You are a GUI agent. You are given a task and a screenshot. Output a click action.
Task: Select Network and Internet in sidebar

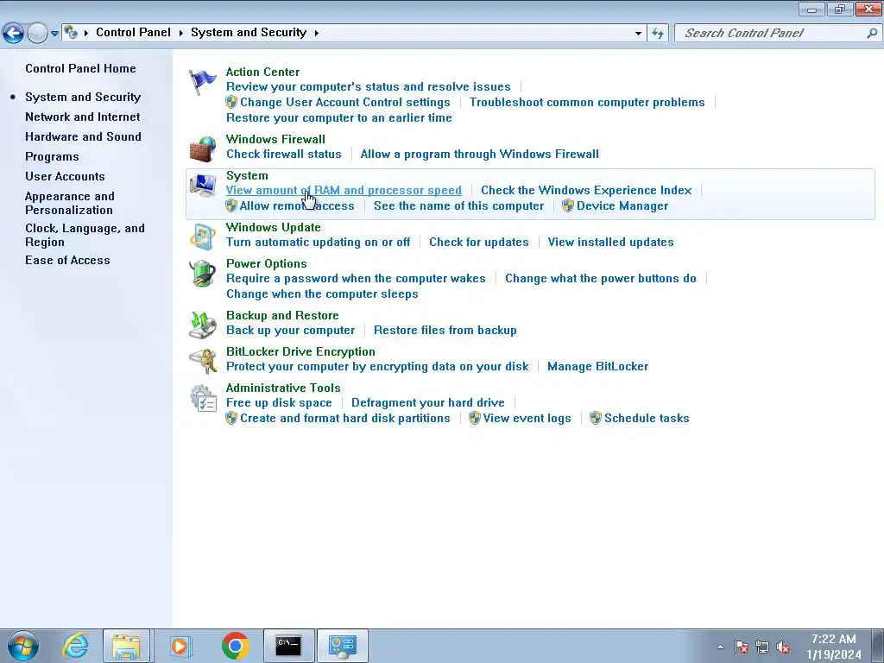click(x=82, y=117)
